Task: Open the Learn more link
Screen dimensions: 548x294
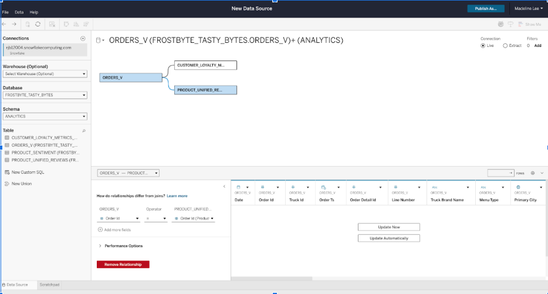Action: coord(177,195)
